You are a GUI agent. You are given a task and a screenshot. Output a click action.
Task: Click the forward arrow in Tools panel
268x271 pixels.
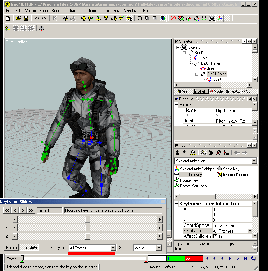[245, 153]
